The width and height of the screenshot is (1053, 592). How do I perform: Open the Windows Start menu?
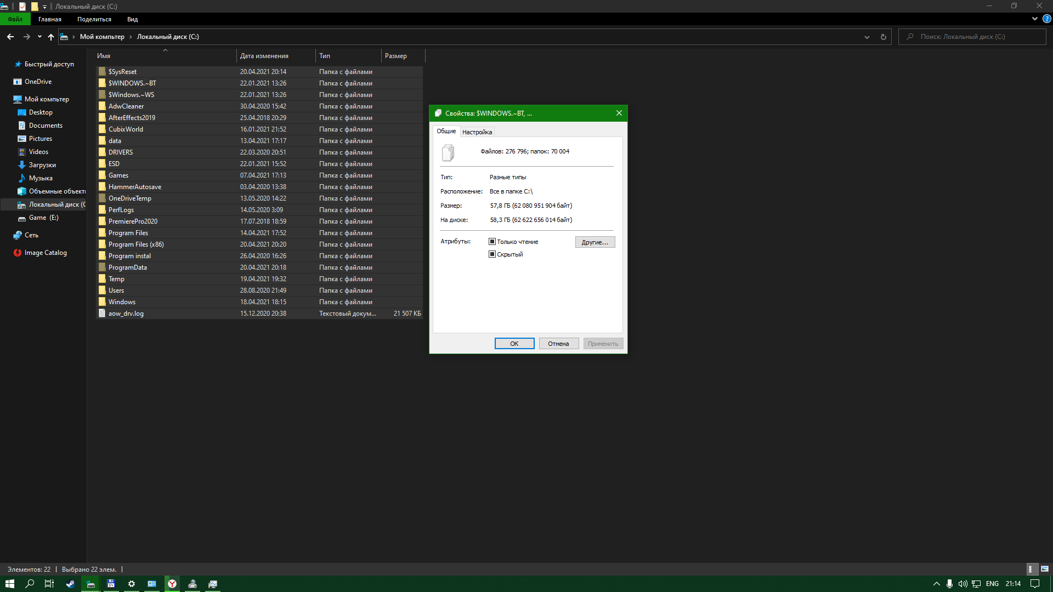point(9,584)
